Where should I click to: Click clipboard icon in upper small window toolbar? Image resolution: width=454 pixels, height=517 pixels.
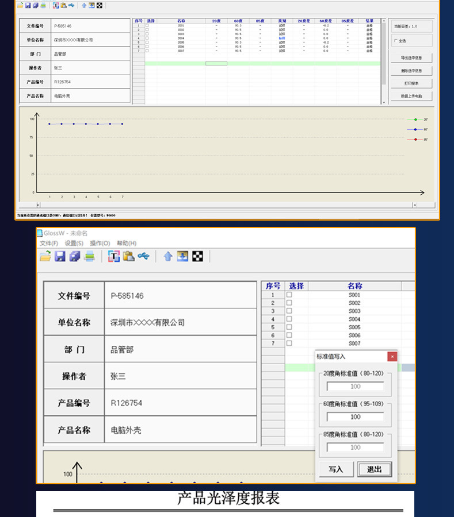click(64, 5)
